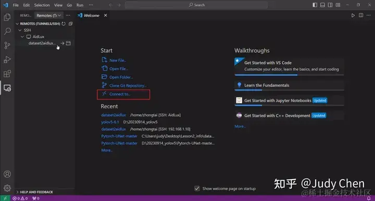Open the Accounts menu icon
The image size is (375, 201).
[x=7, y=174]
